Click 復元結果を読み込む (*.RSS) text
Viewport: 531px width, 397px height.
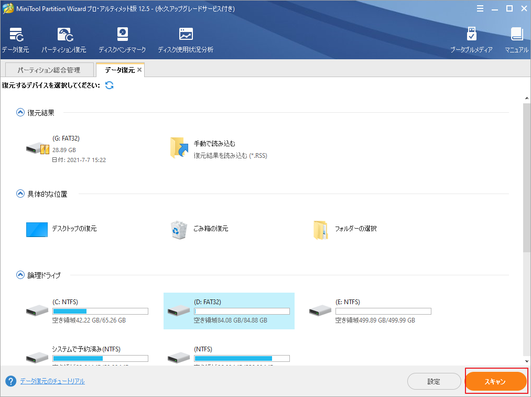(x=230, y=155)
